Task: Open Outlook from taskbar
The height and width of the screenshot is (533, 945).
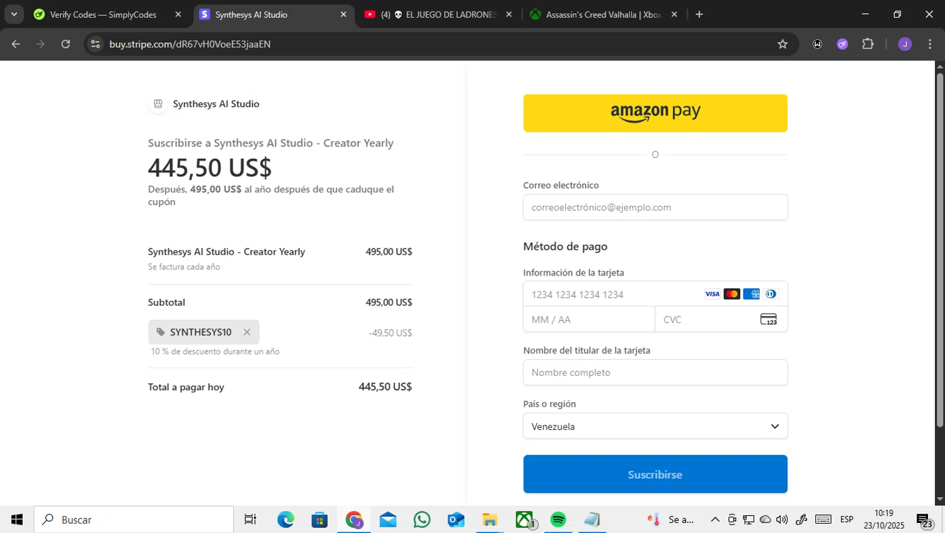Action: pos(456,520)
